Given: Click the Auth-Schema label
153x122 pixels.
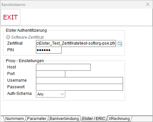Looking at the screenshot, I should click(x=19, y=94).
